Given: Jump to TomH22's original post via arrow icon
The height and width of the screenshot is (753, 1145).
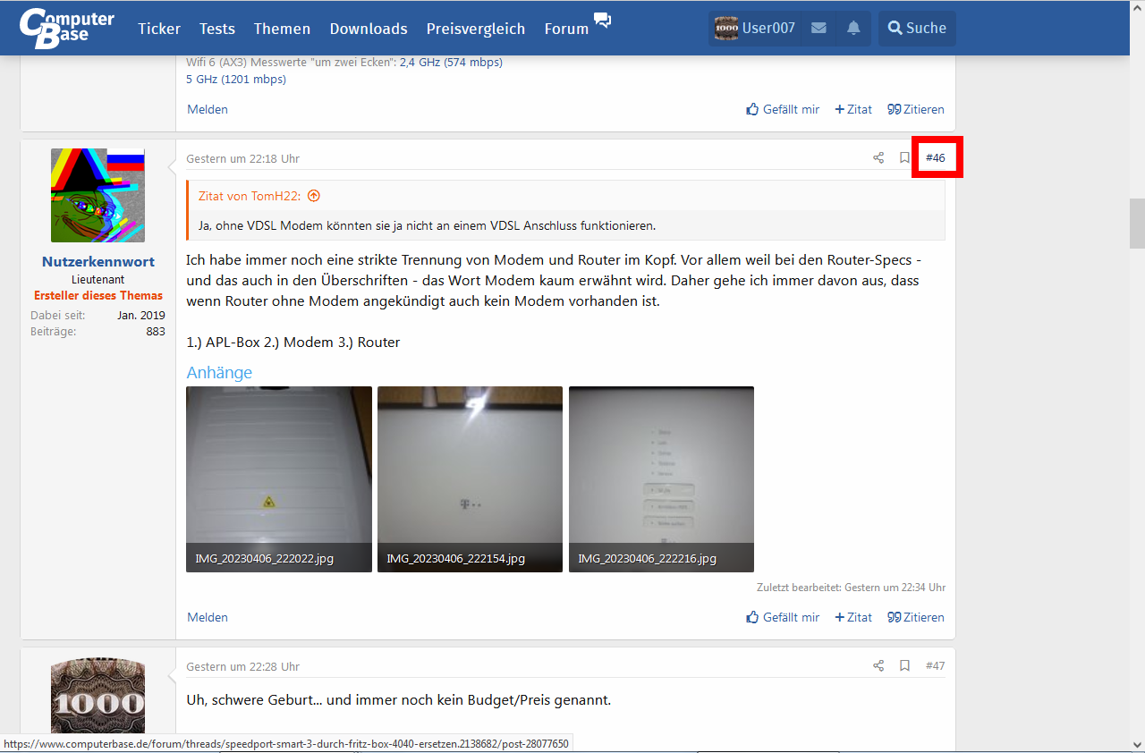Looking at the screenshot, I should [312, 196].
